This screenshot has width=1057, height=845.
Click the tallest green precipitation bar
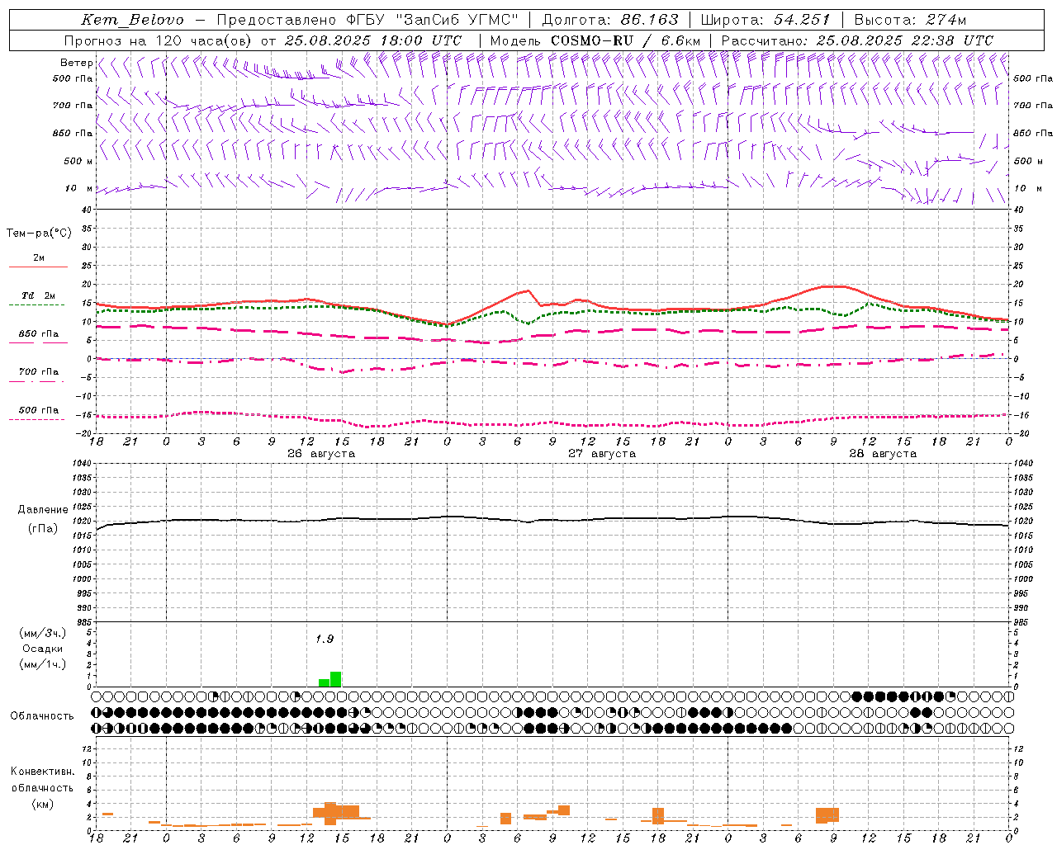click(335, 679)
